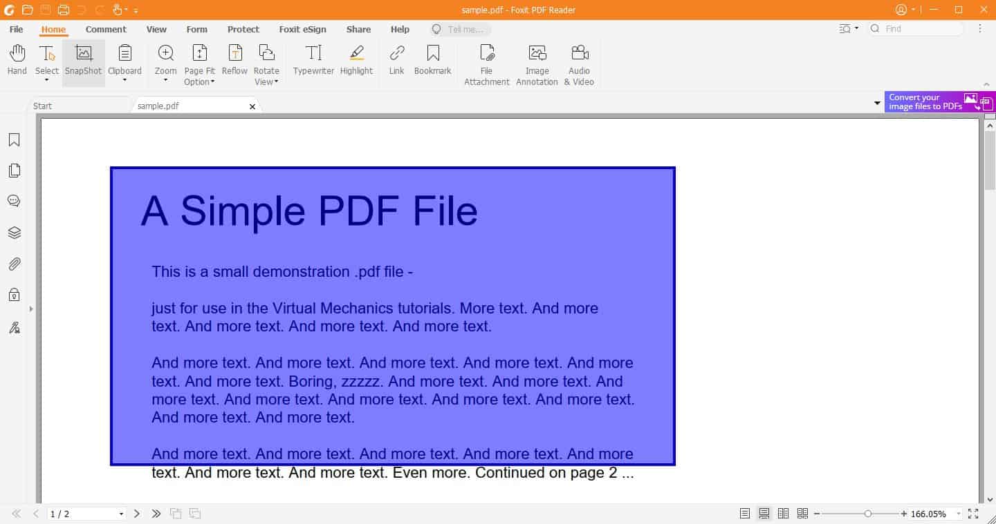Viewport: 996px width, 524px height.
Task: Click the Convert image files to PDFs banner
Action: (x=940, y=101)
